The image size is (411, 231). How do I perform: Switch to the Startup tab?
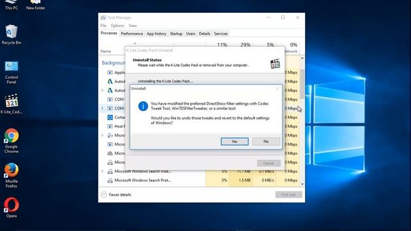click(x=176, y=34)
